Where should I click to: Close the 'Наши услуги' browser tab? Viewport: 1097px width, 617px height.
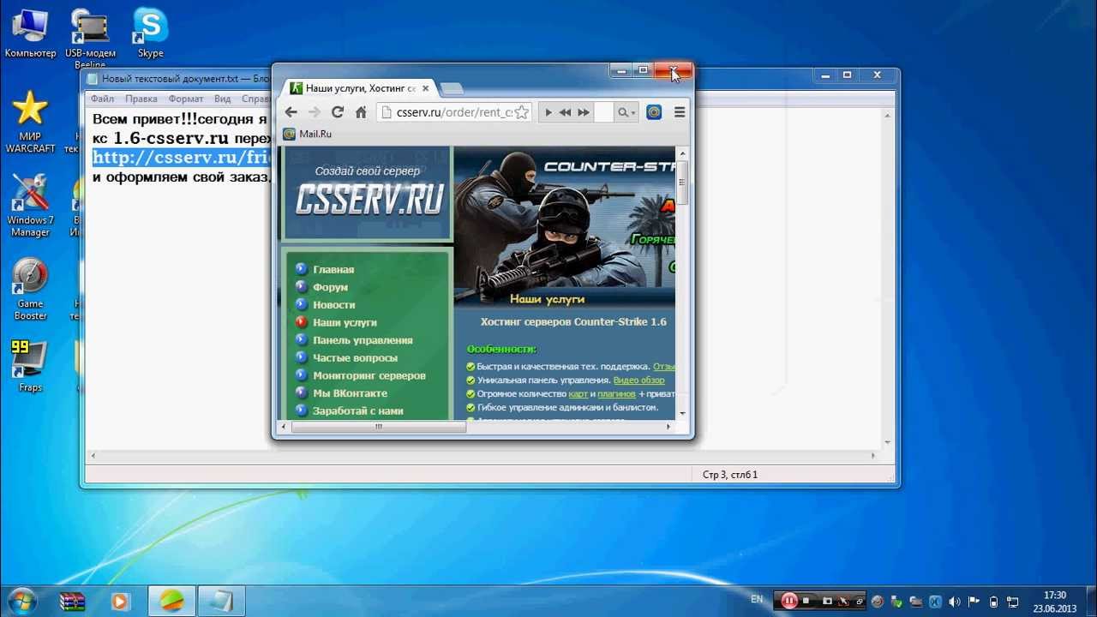tap(426, 88)
